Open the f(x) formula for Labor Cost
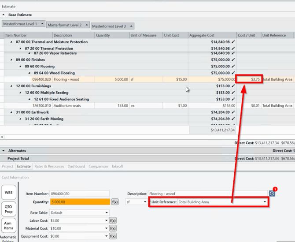The height and width of the screenshot is (242, 295). [113, 220]
